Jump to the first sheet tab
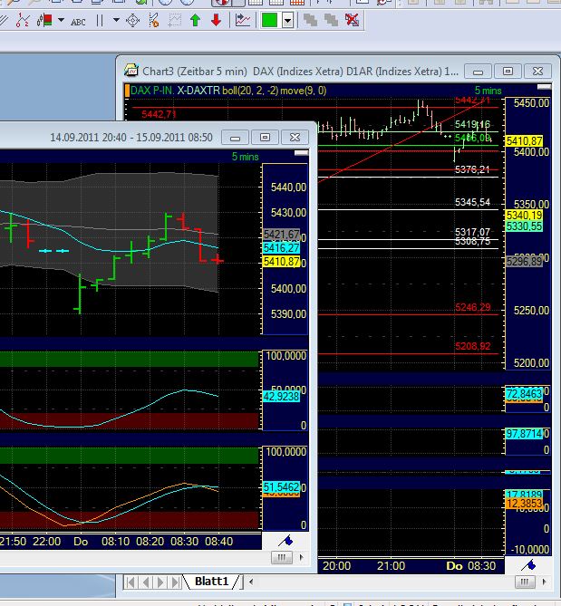 [x=131, y=582]
